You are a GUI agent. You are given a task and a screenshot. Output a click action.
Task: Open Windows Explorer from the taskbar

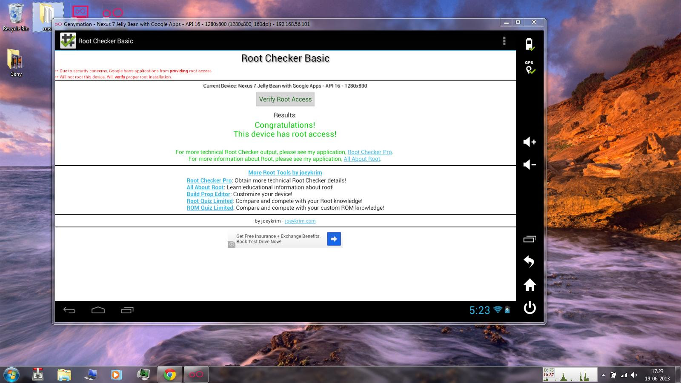64,374
